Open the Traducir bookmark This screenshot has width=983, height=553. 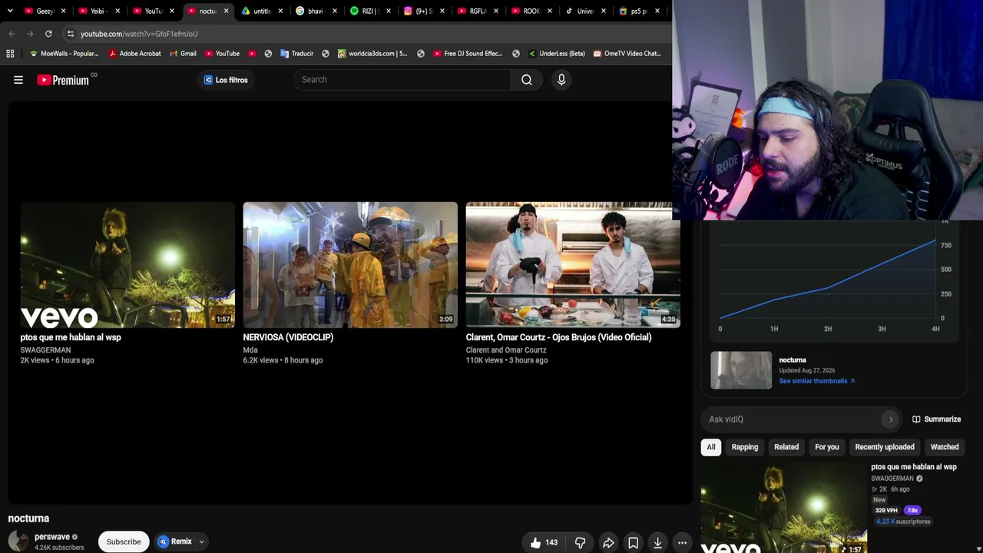click(296, 54)
